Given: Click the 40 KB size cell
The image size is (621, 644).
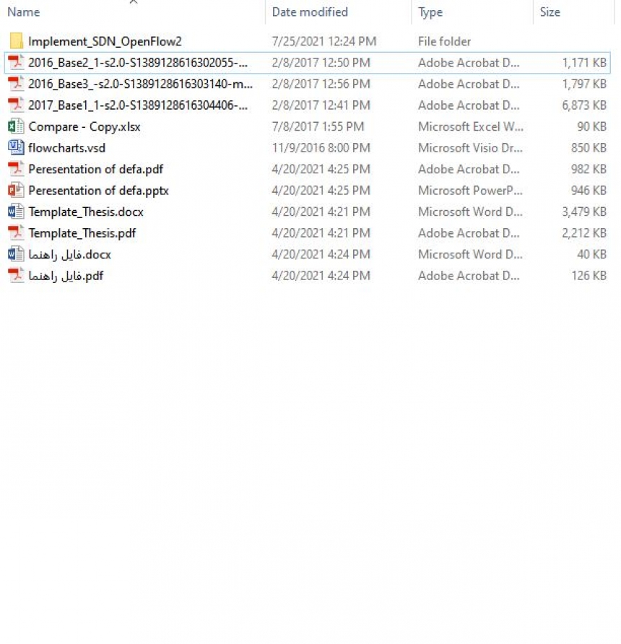Looking at the screenshot, I should [x=592, y=255].
